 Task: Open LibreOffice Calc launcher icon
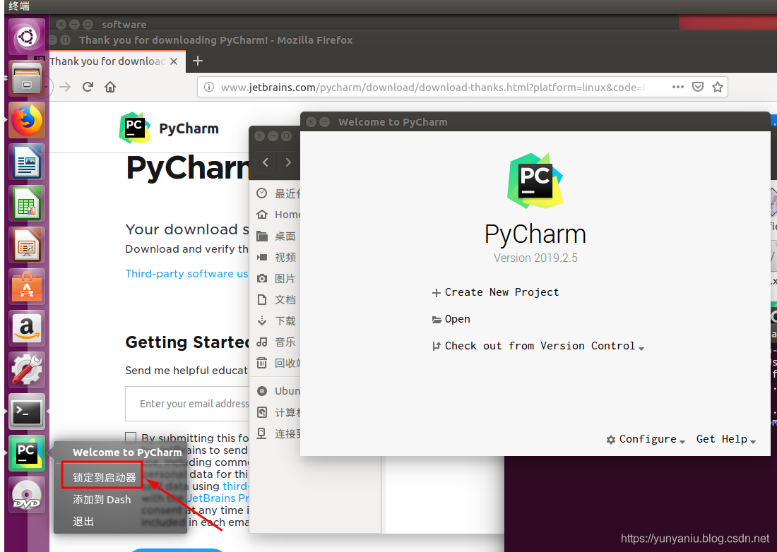(27, 203)
